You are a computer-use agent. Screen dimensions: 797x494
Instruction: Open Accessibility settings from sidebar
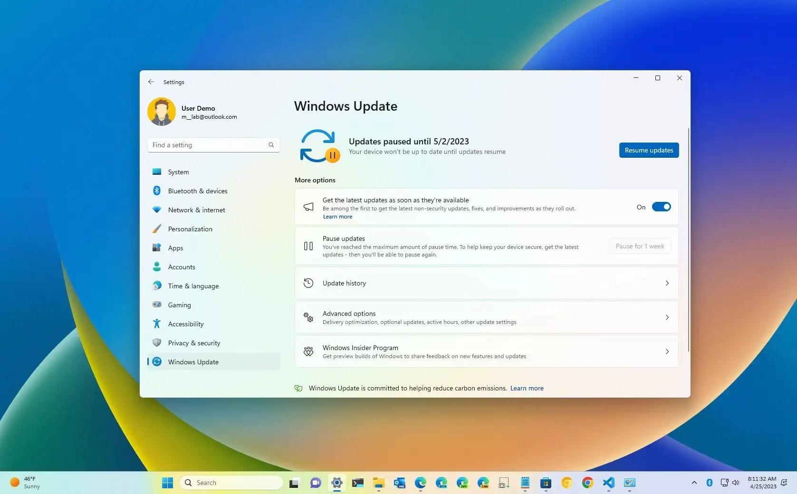click(x=185, y=323)
